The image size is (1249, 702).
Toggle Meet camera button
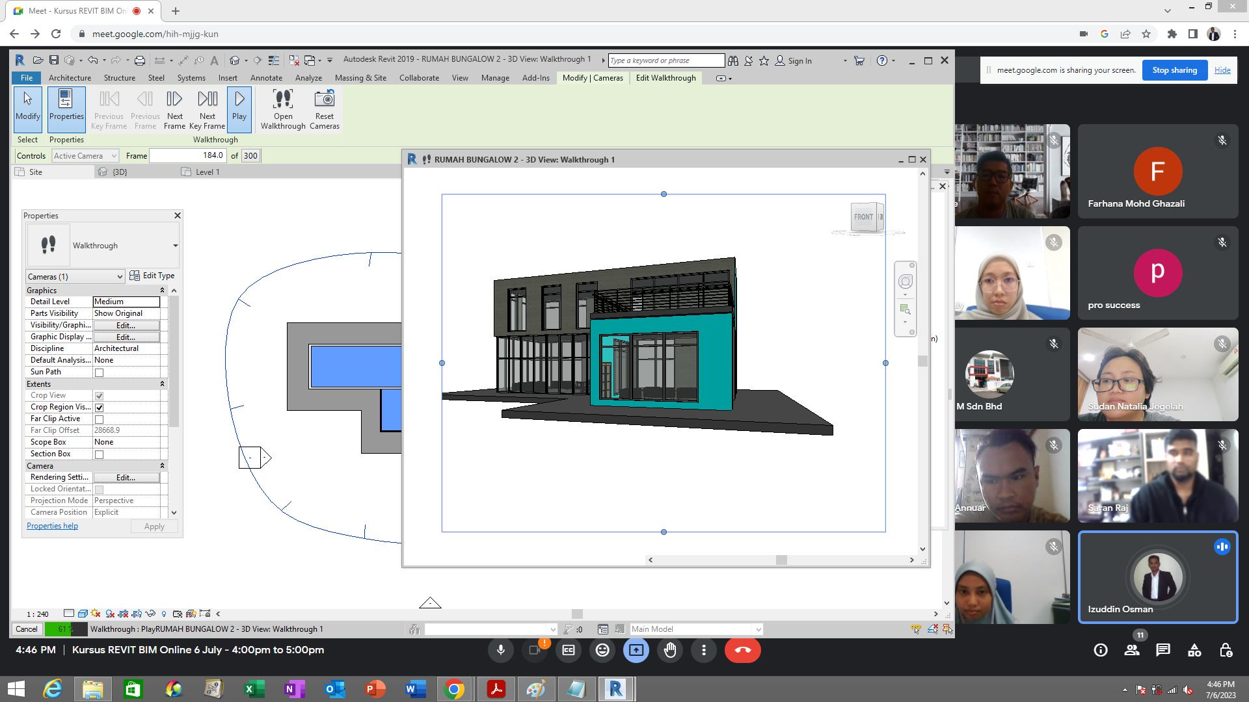[535, 650]
